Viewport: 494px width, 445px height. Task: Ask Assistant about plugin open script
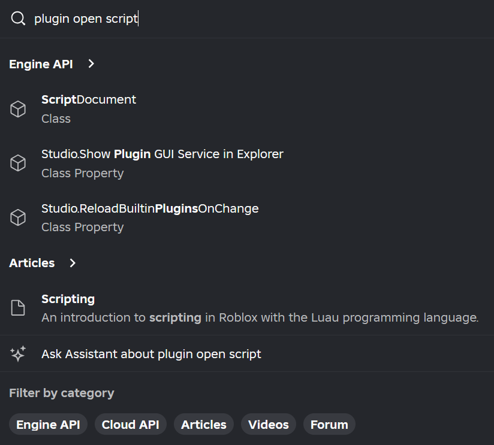pyautogui.click(x=247, y=354)
